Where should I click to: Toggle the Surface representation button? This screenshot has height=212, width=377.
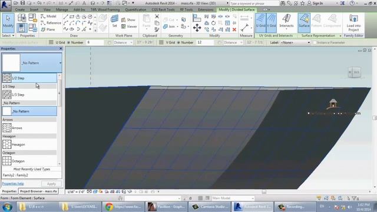coord(304,23)
